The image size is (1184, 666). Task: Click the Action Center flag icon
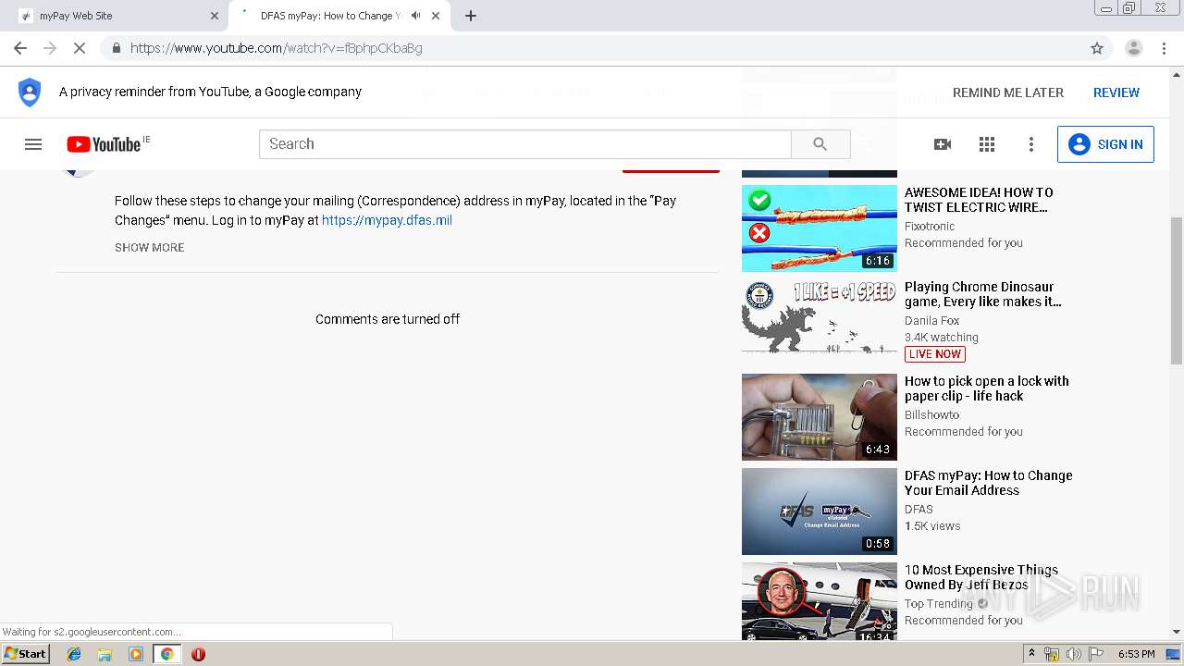tap(1096, 654)
